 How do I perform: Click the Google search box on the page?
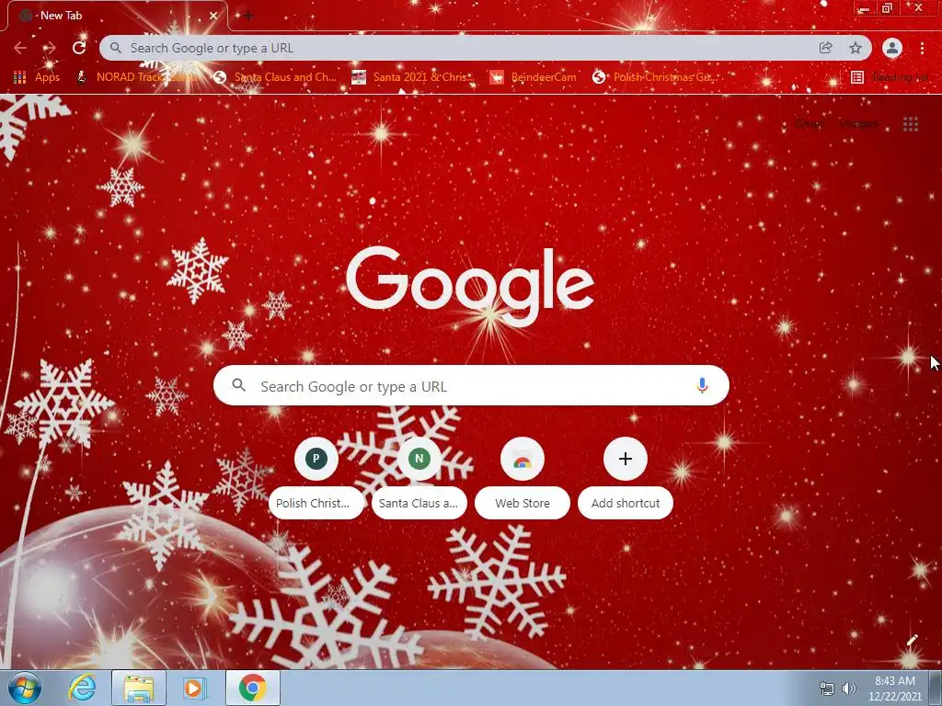pos(471,385)
